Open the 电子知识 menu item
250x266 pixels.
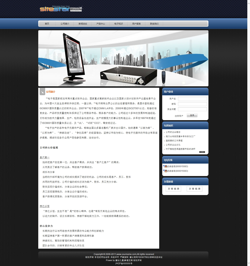(118, 24)
